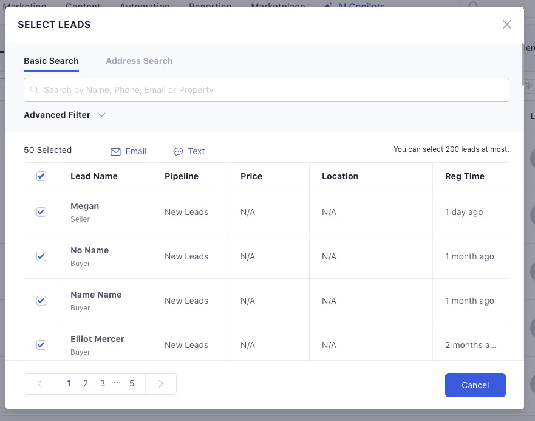
Task: Toggle the select-all checkbox in header
Action: (x=41, y=176)
